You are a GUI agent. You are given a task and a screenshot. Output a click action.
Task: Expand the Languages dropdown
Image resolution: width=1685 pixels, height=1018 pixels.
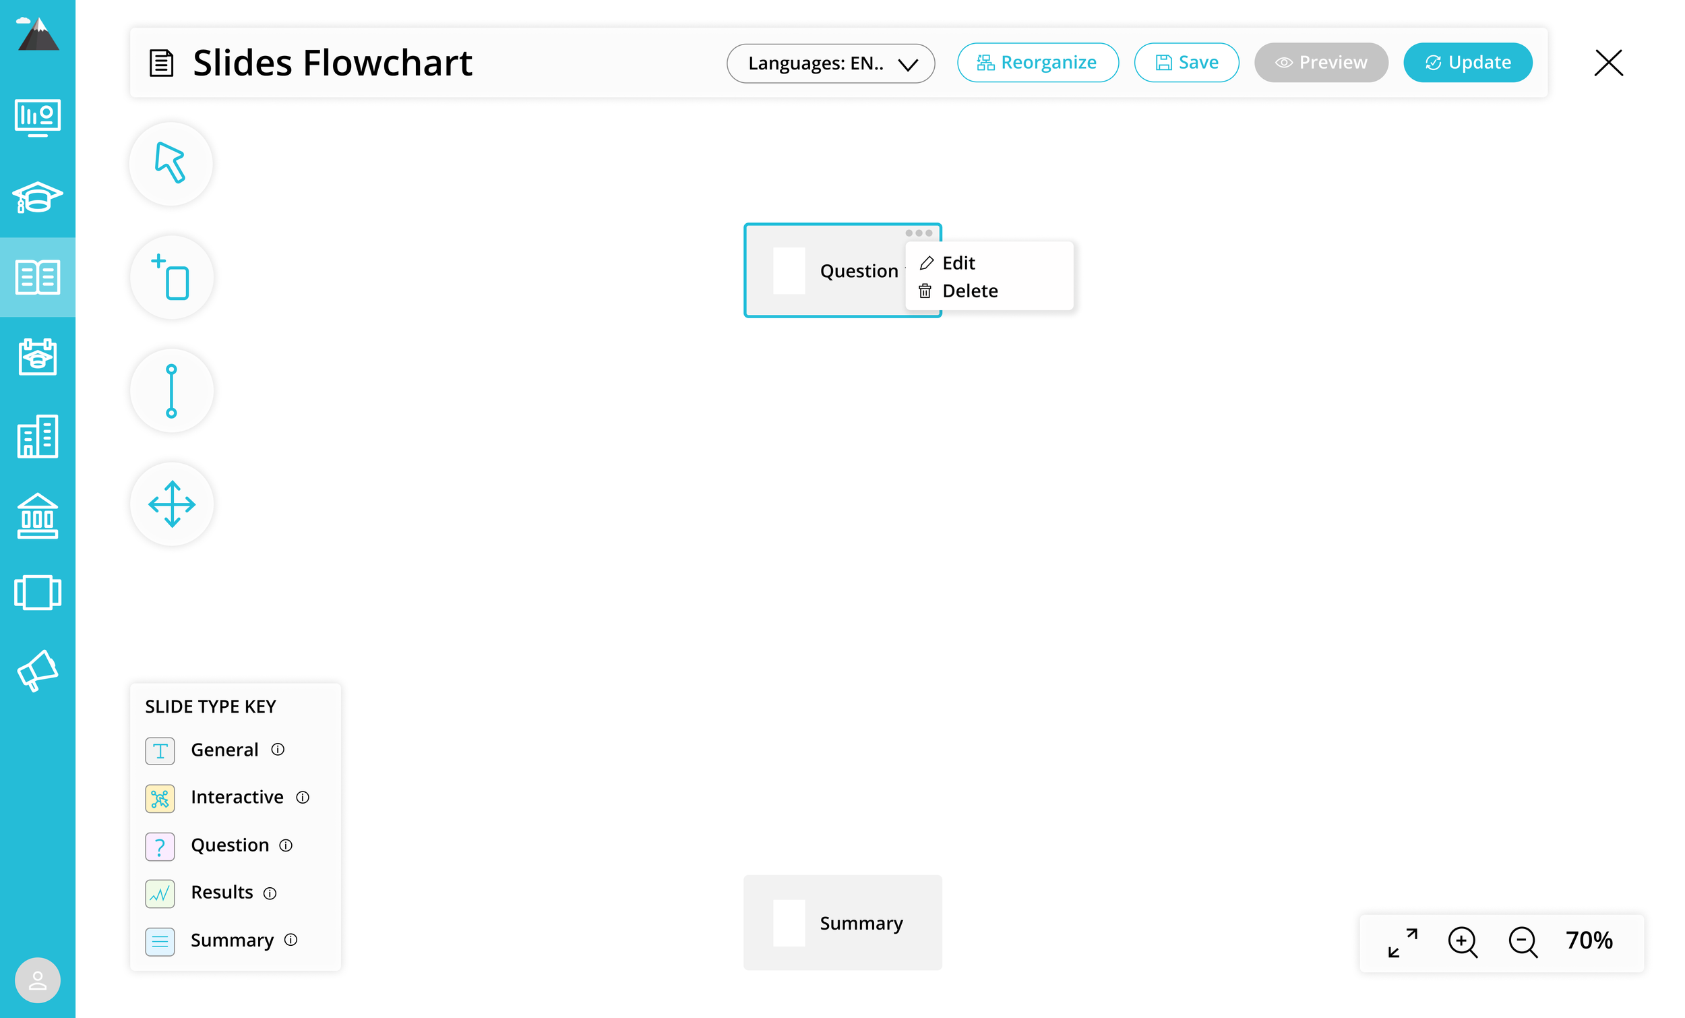830,63
